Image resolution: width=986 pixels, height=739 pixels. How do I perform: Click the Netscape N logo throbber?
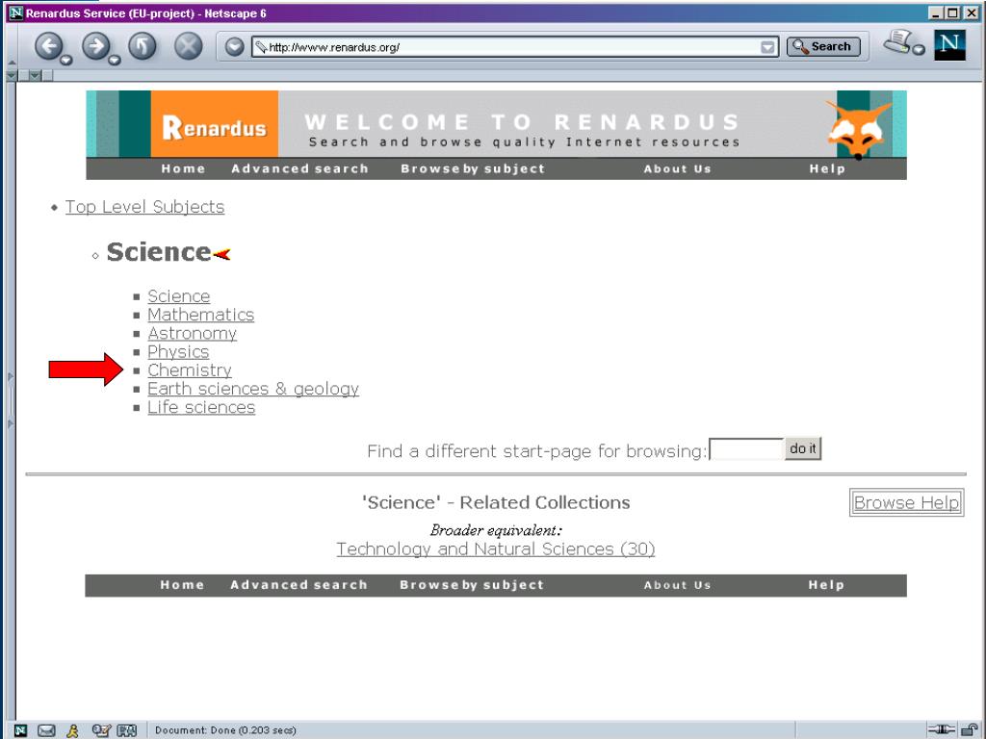point(949,44)
